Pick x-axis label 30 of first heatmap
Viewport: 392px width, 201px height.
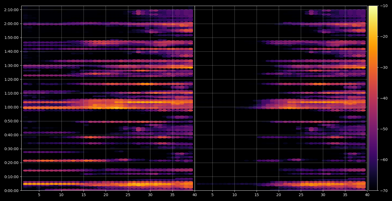150,195
